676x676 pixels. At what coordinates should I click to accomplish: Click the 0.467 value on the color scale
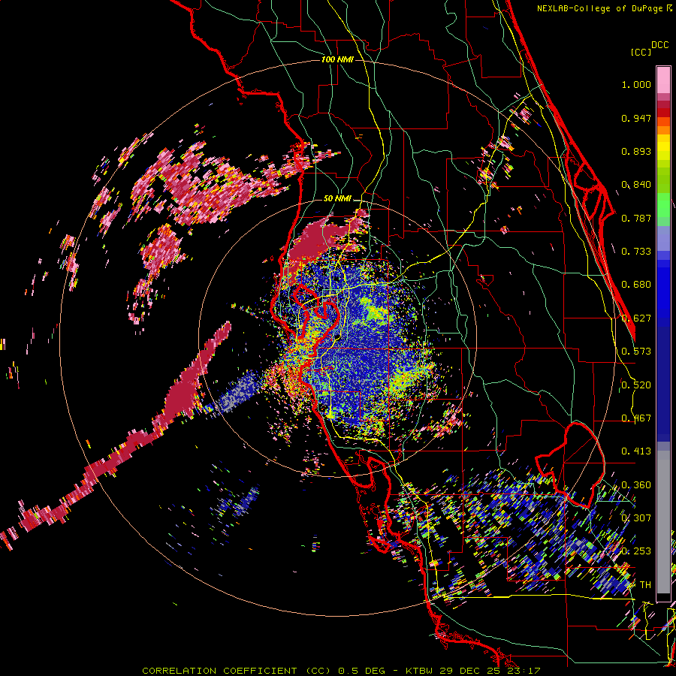636,418
